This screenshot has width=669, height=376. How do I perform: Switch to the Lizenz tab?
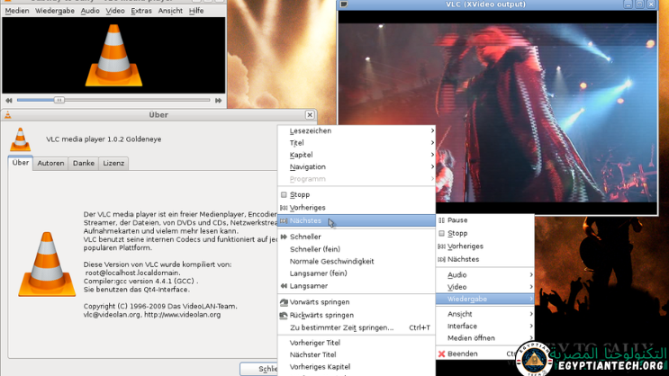coord(113,163)
